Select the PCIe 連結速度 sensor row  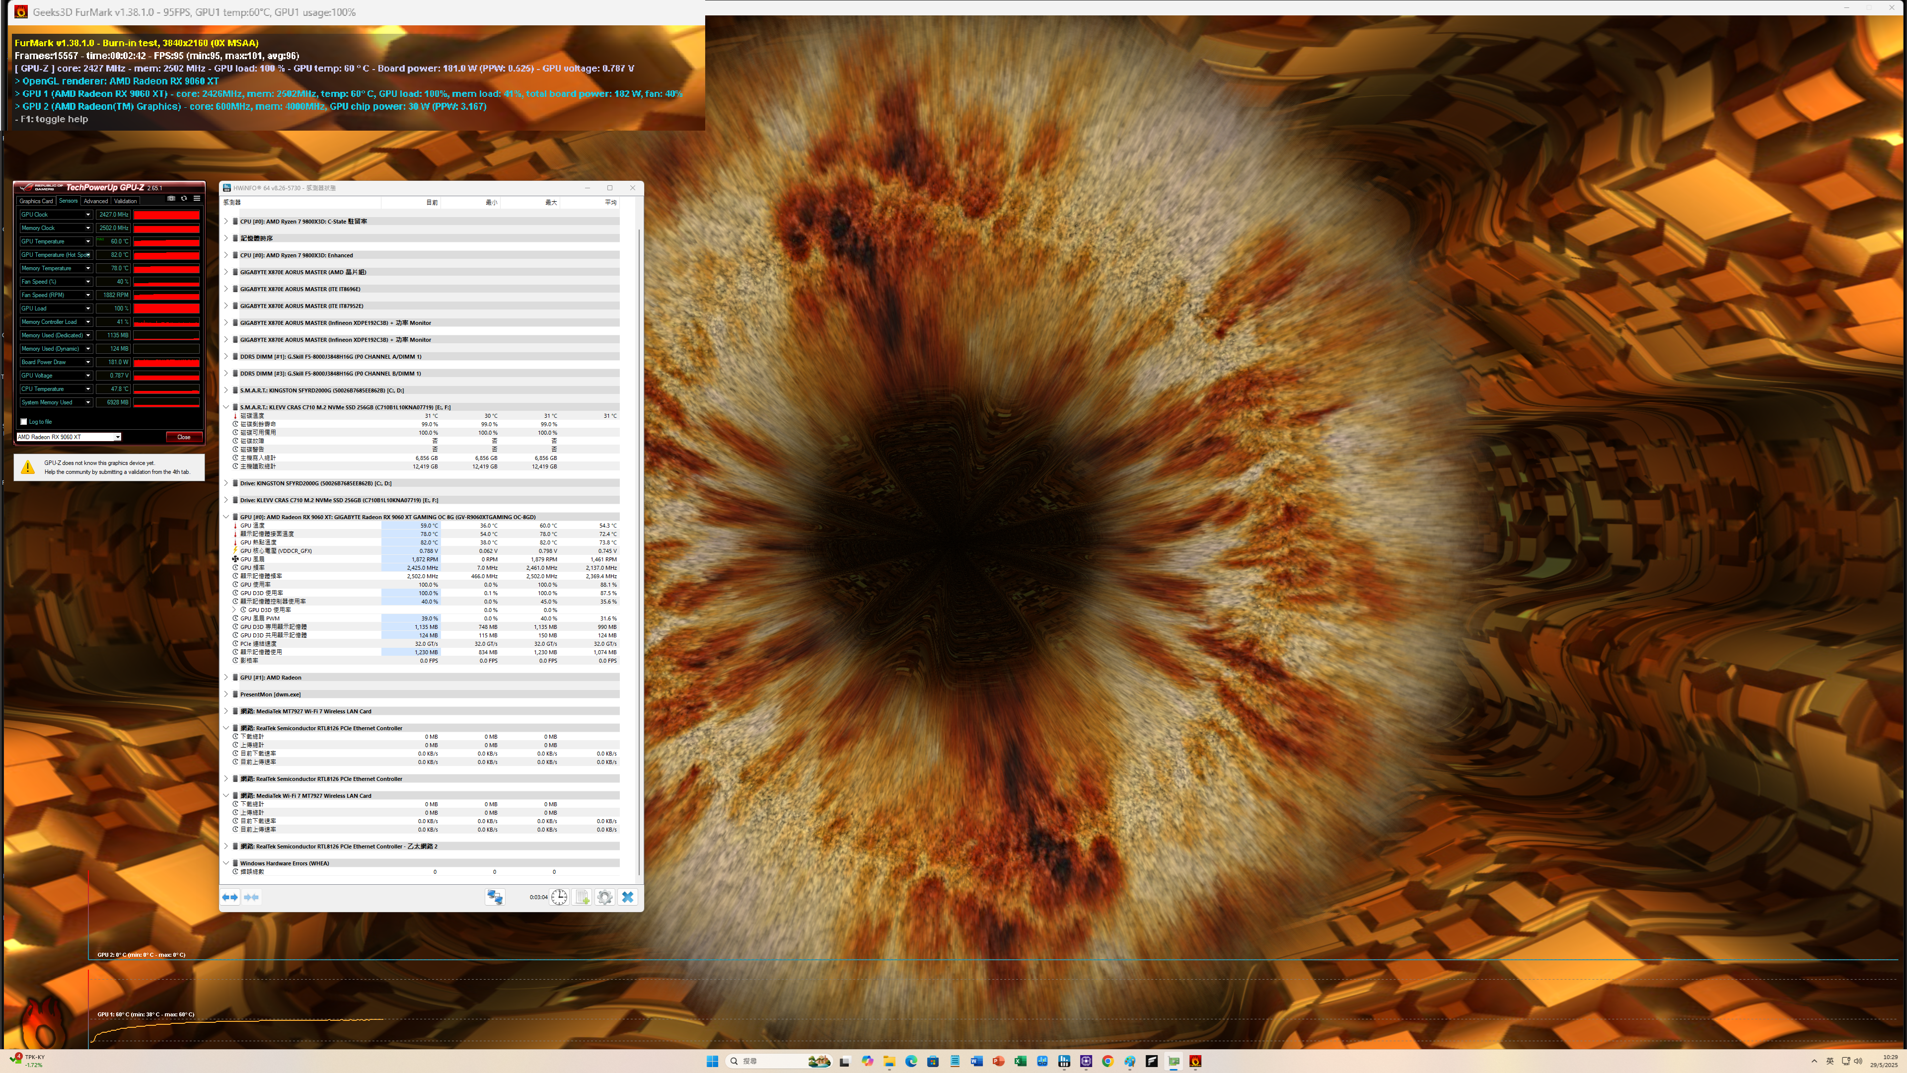[426, 643]
